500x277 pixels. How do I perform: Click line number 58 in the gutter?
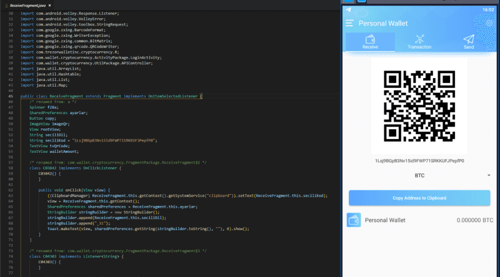11,168
